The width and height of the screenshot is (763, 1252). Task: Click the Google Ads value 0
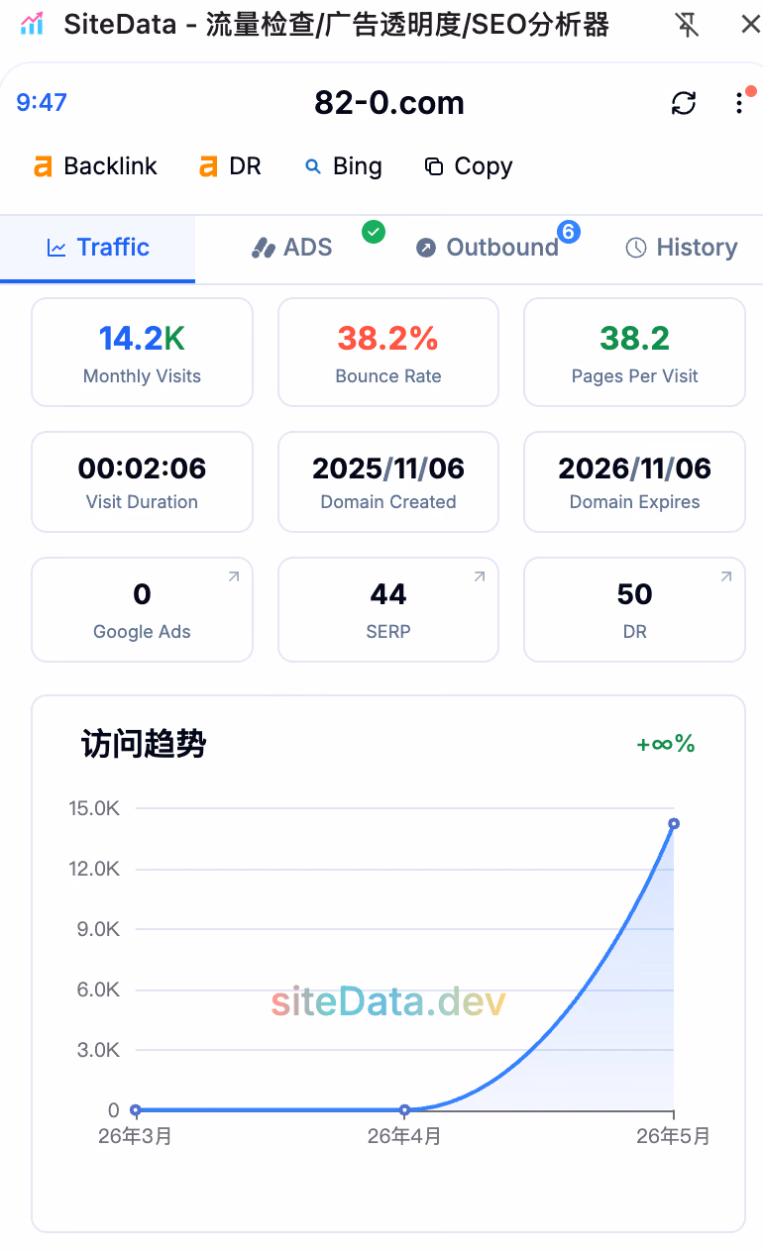pyautogui.click(x=142, y=594)
